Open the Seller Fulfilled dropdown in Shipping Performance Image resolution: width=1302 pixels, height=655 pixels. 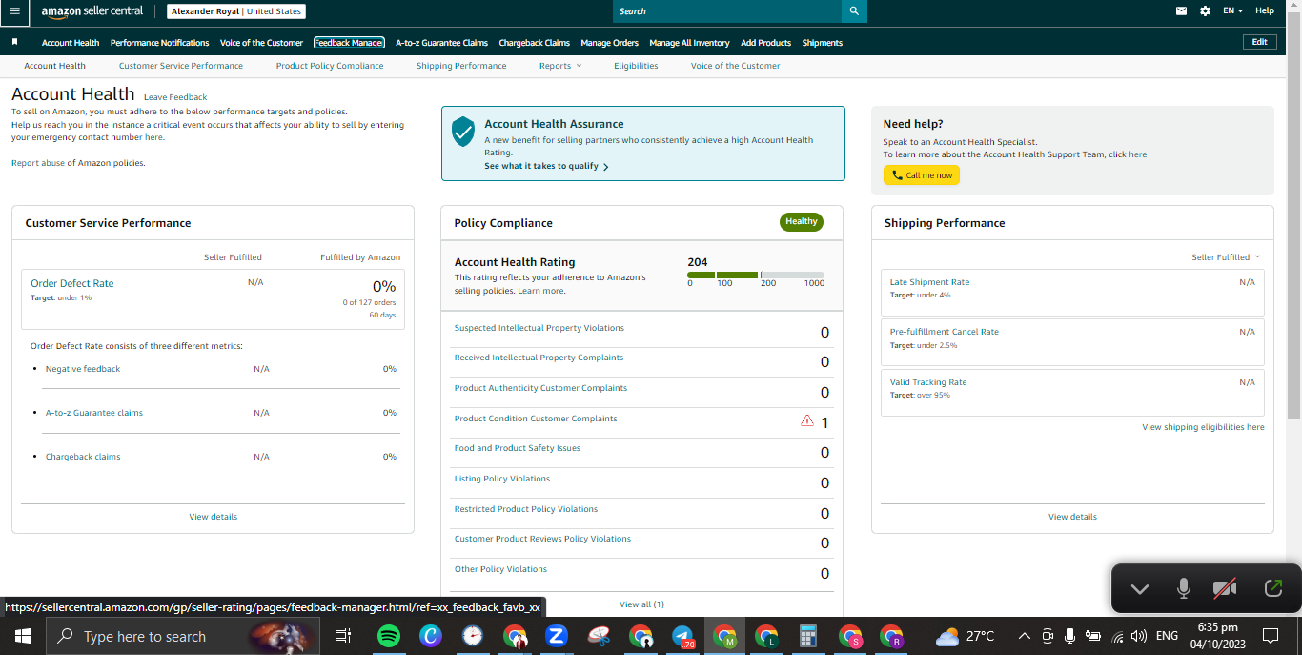[x=1226, y=257]
